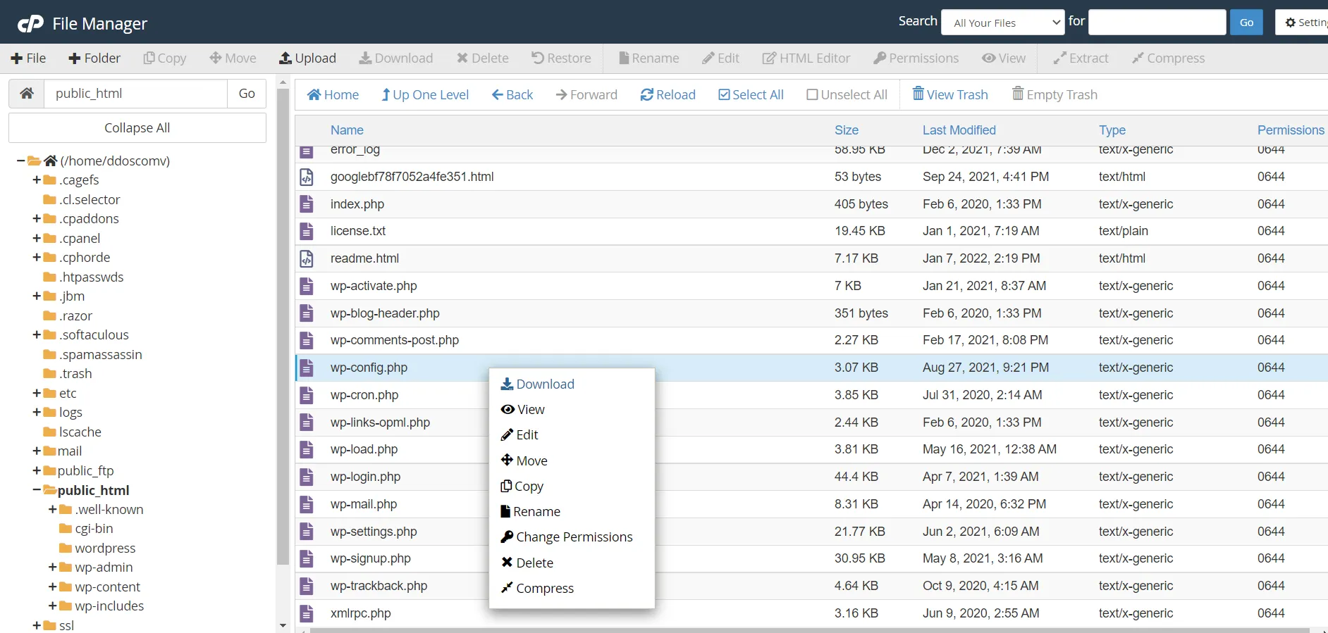The image size is (1328, 633).
Task: Open the Upload tool
Action: coord(308,58)
